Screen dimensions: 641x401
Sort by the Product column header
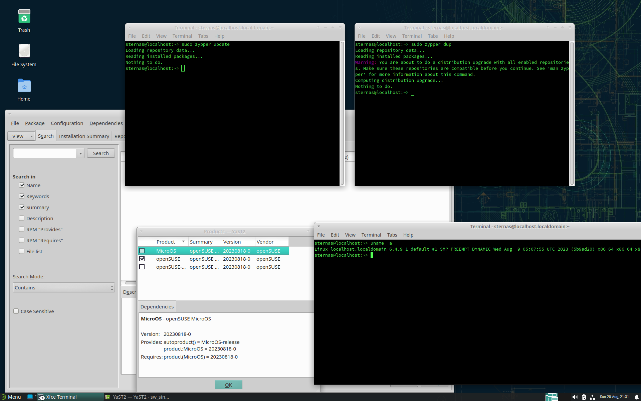point(171,242)
